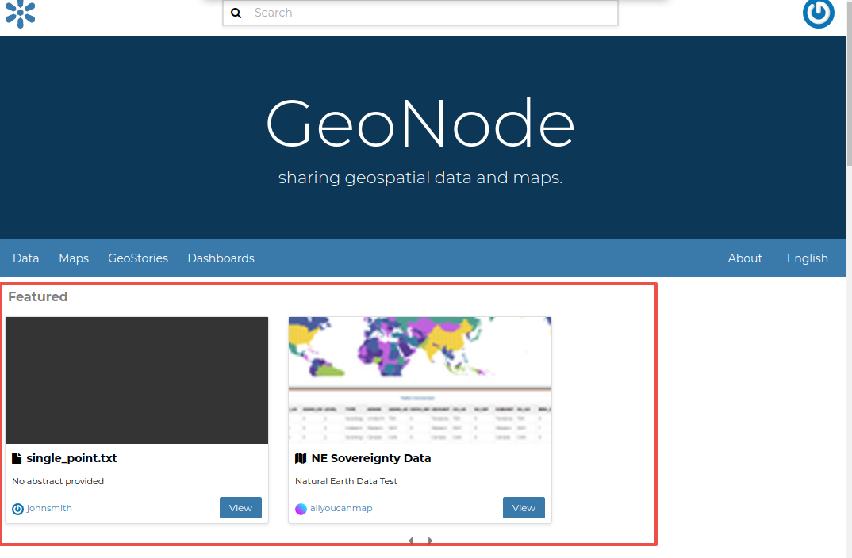Click the document icon beside single_point.txt

[x=17, y=458]
